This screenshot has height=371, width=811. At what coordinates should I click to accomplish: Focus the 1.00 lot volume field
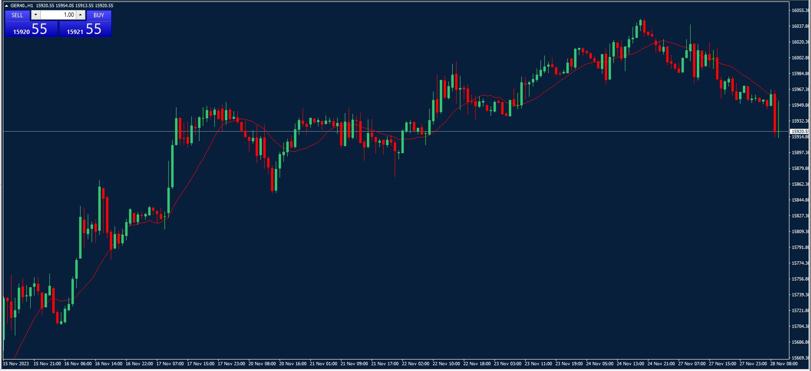58,15
